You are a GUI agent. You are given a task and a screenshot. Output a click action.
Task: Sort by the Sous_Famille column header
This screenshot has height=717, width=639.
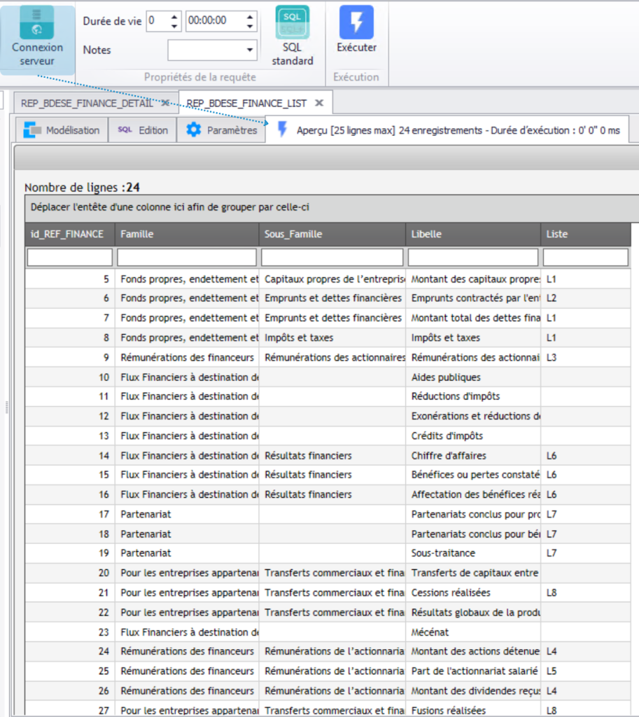tap(332, 234)
